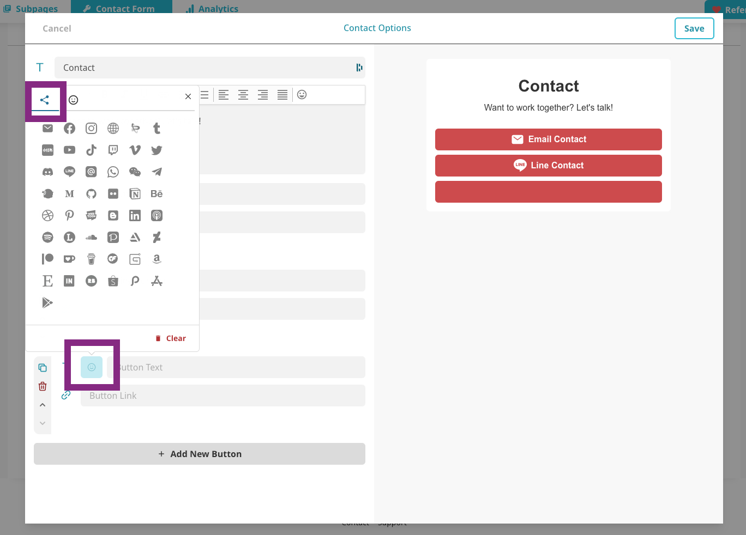746x535 pixels.
Task: Select the LINE icon in picker
Action: pos(70,172)
